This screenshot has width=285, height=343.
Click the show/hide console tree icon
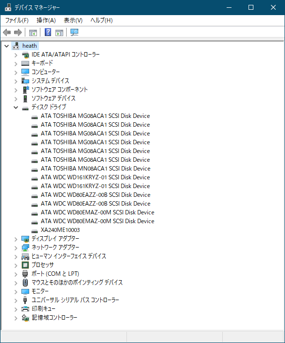pos(33,32)
